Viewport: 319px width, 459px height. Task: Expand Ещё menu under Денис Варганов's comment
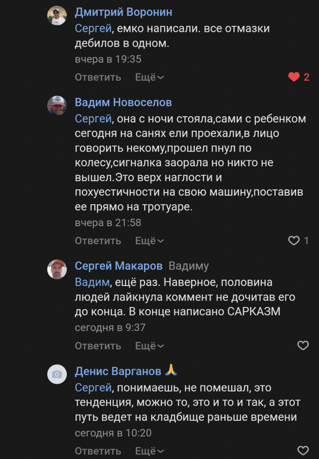[149, 451]
